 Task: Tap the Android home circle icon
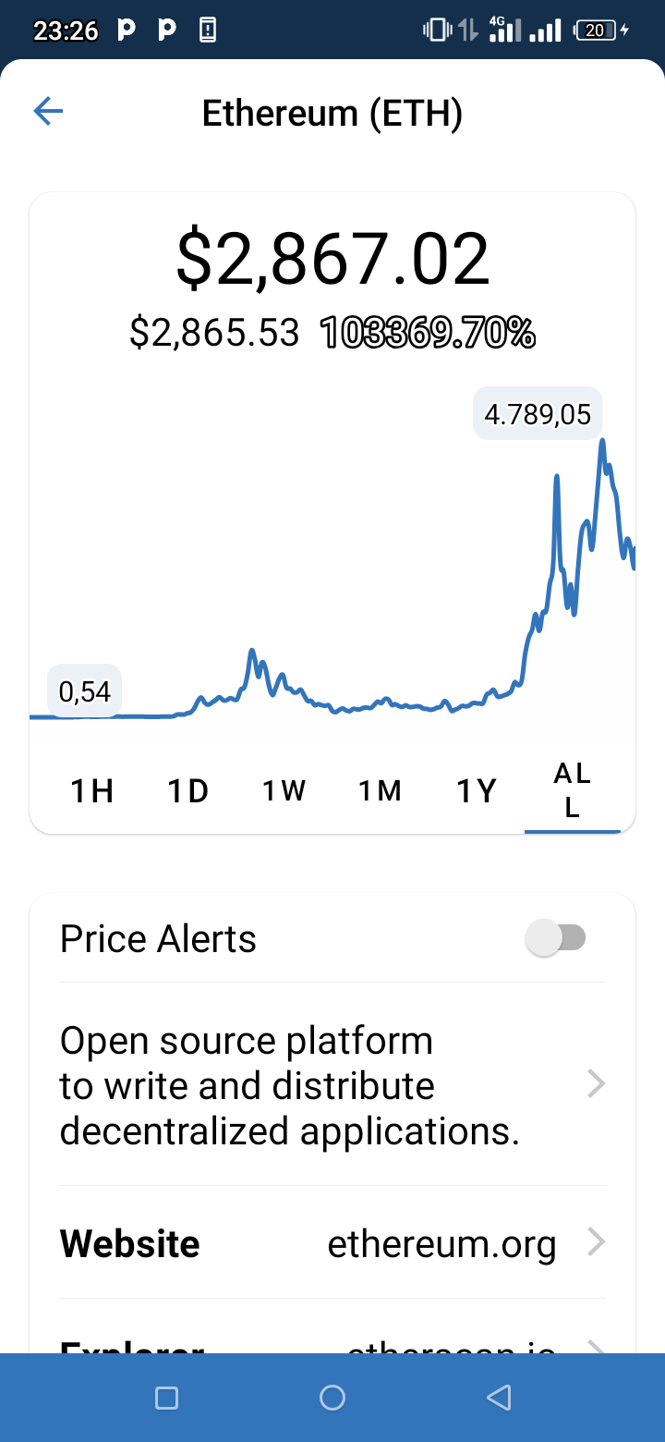pos(332,1399)
